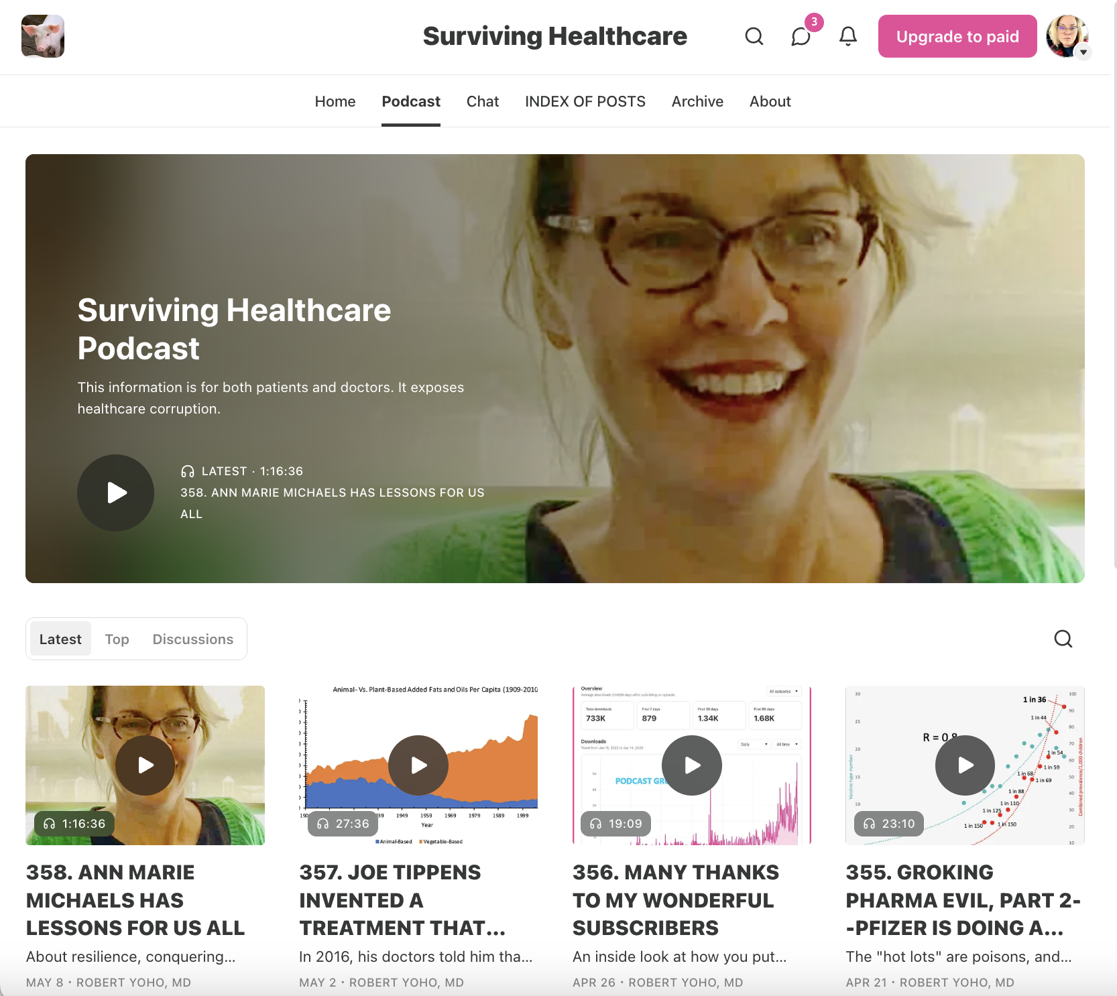Click the pig publication logo

[x=43, y=36]
